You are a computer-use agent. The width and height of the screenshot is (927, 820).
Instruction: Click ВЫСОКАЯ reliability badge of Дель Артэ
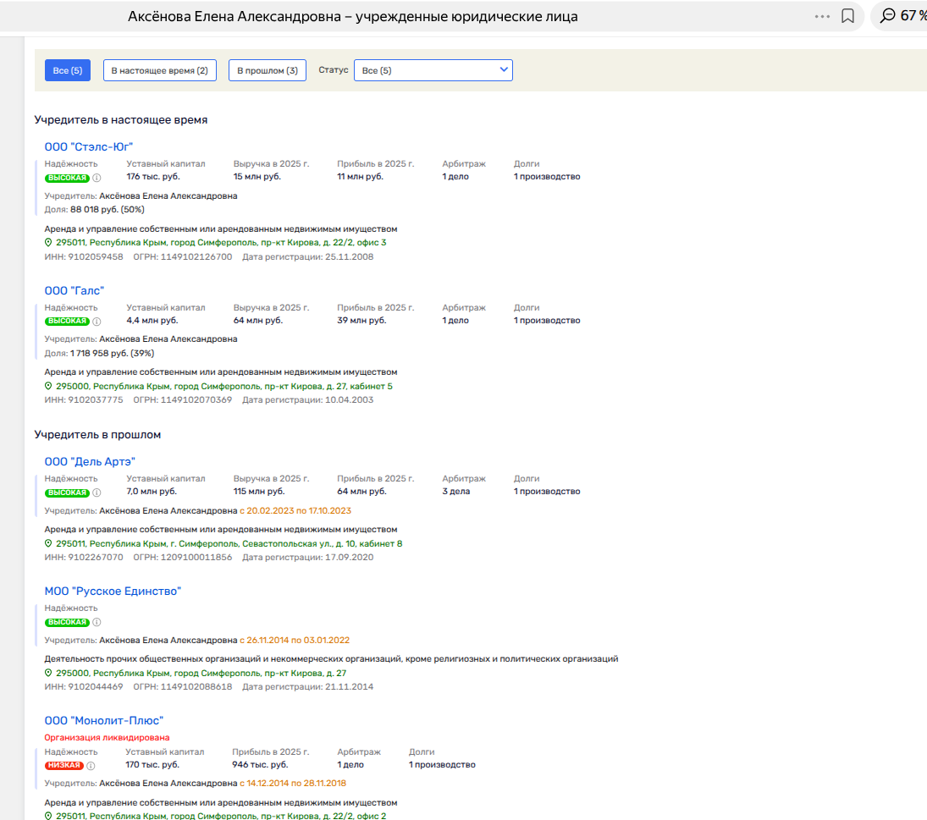coord(67,493)
